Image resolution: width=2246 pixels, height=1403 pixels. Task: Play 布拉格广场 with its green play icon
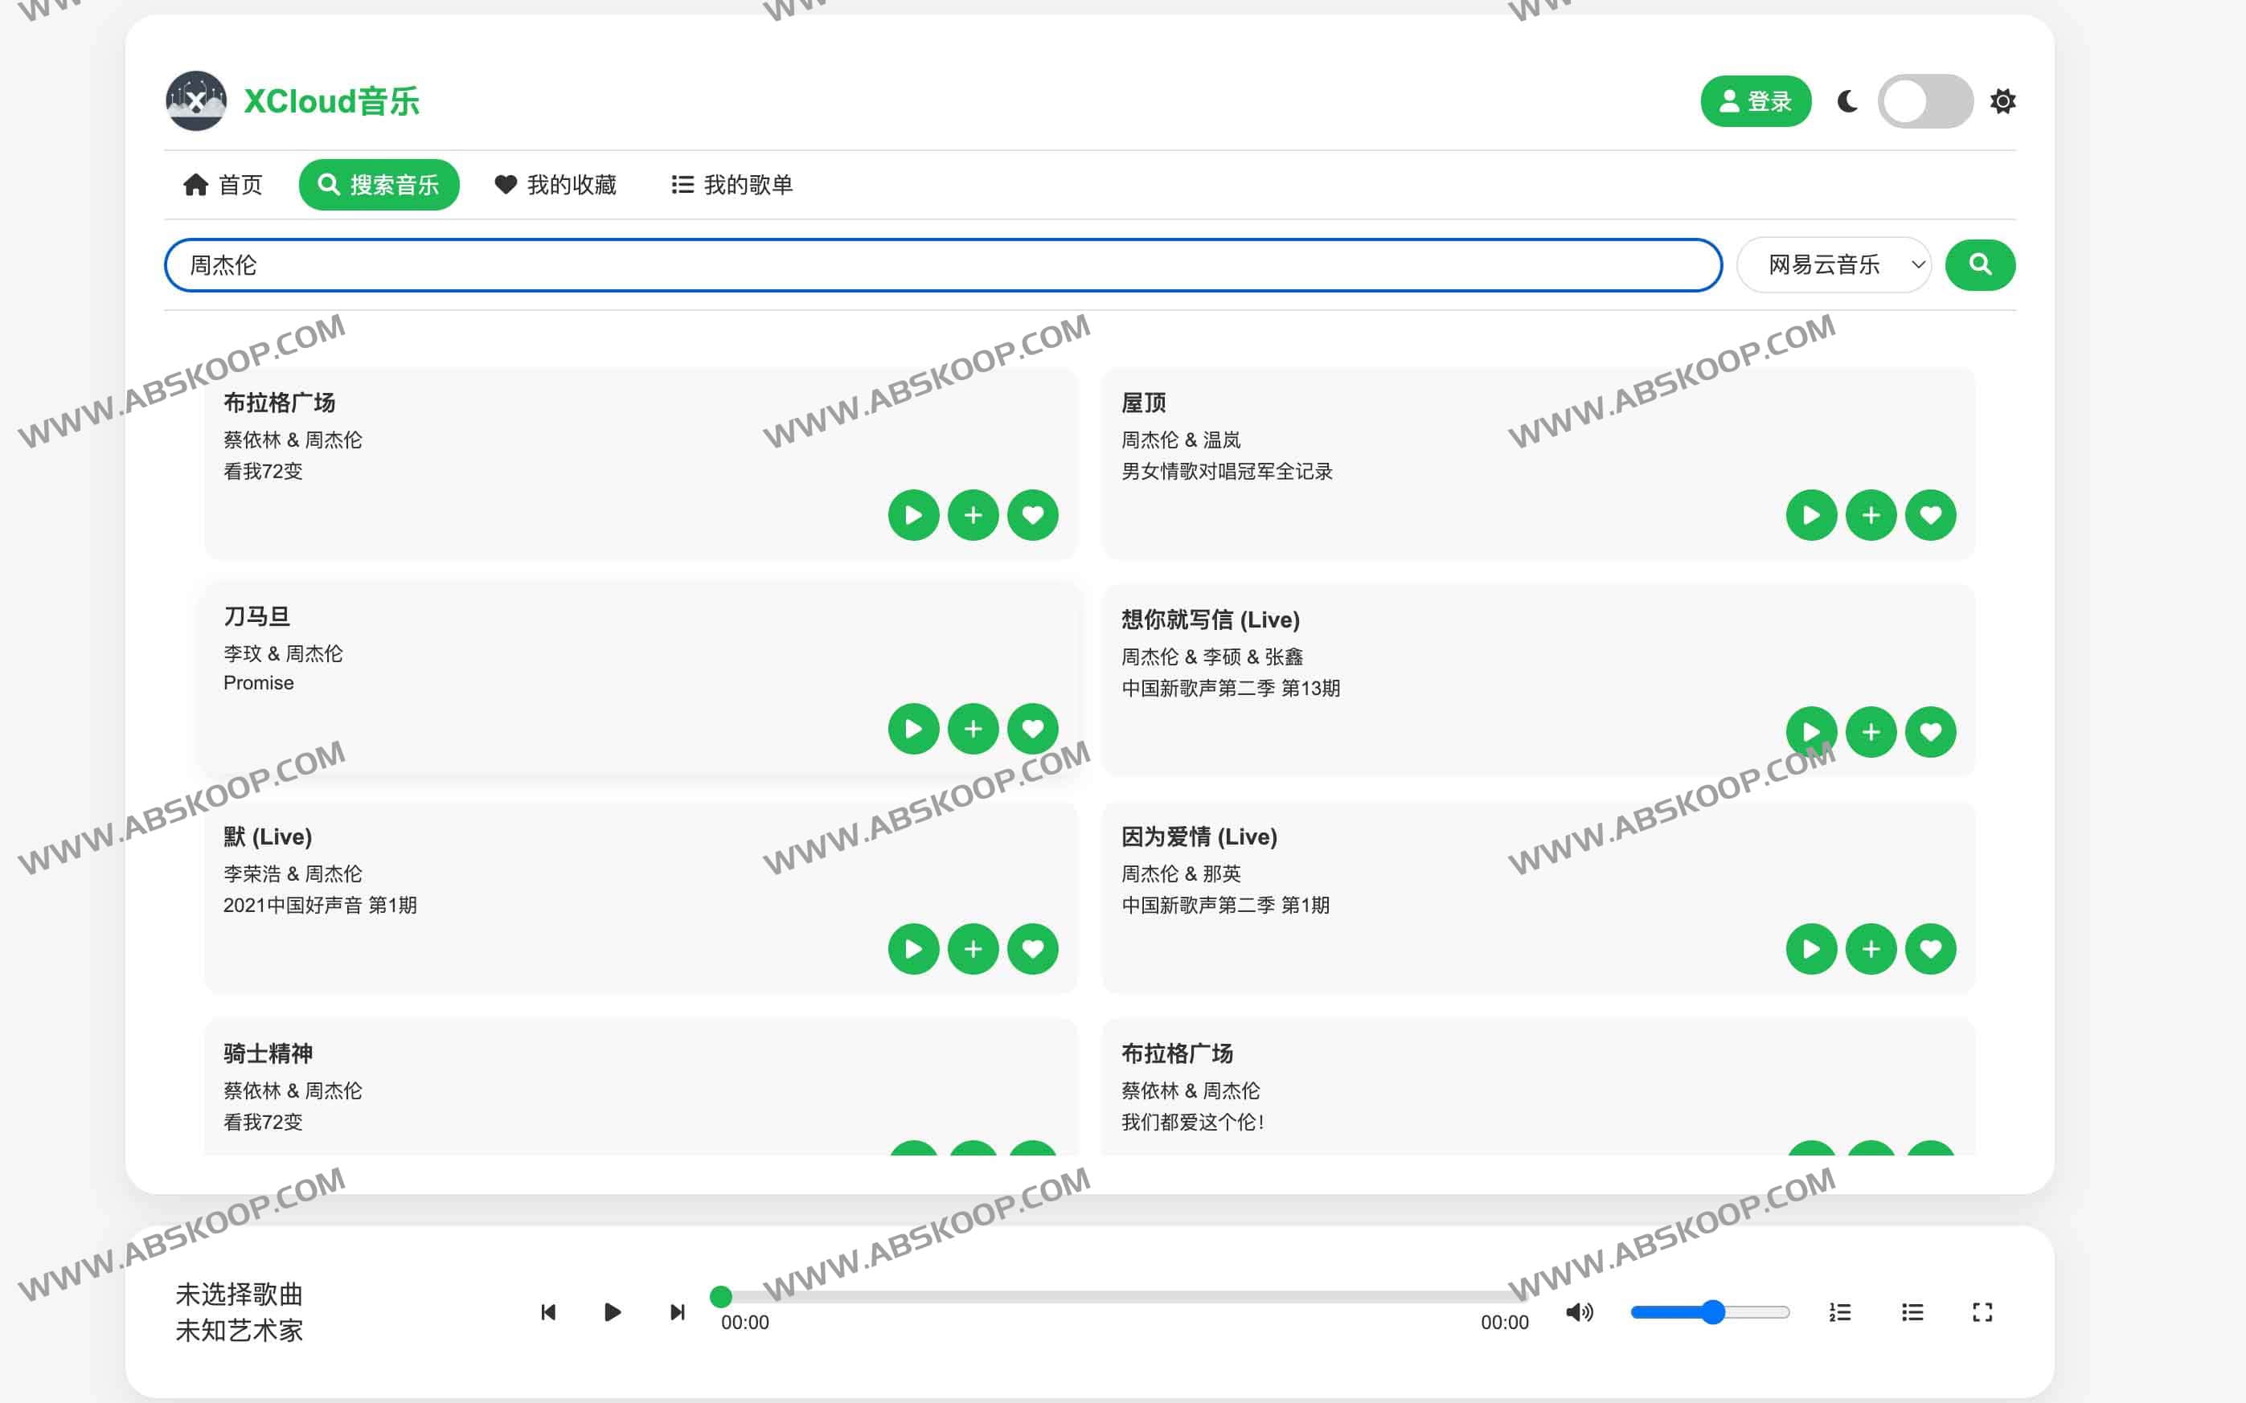pos(912,516)
